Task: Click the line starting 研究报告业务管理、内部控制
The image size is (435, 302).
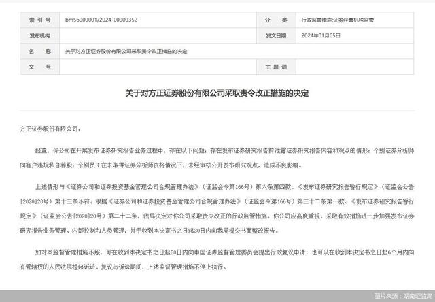Action: [149, 231]
